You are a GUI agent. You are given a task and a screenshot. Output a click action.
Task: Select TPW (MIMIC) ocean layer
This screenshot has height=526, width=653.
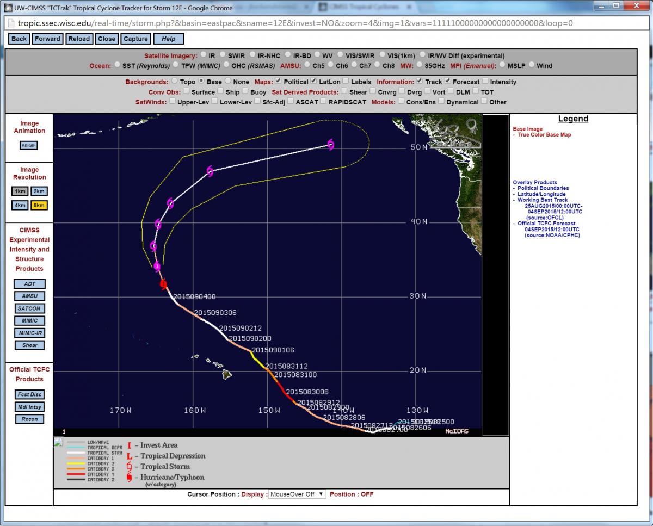coord(175,65)
